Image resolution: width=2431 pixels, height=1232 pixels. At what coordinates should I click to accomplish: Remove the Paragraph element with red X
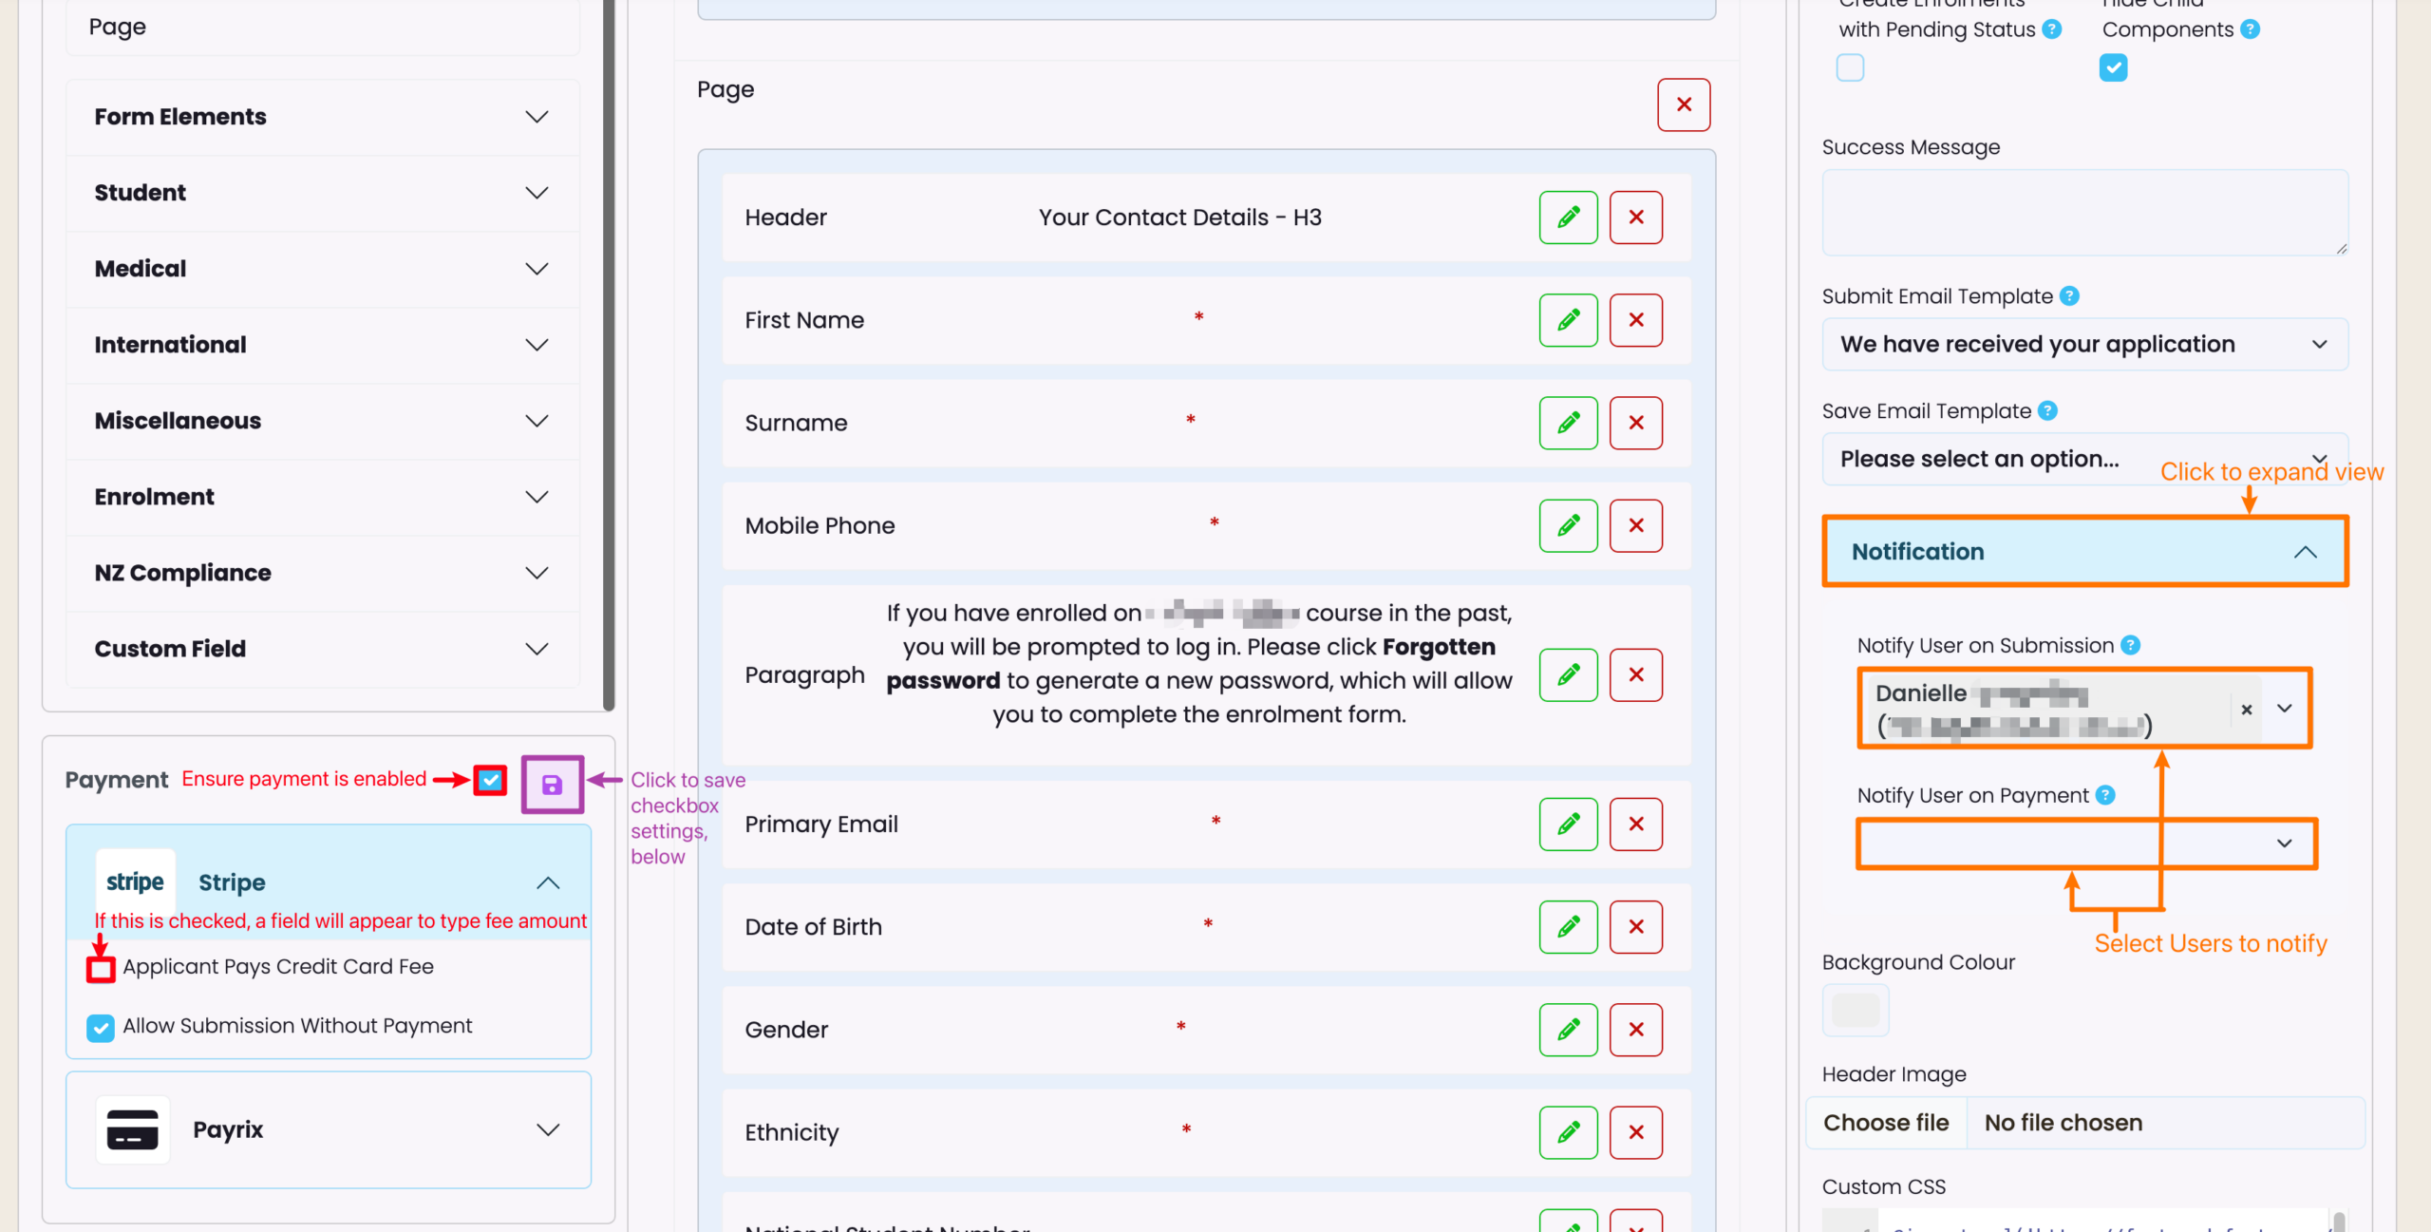point(1635,674)
